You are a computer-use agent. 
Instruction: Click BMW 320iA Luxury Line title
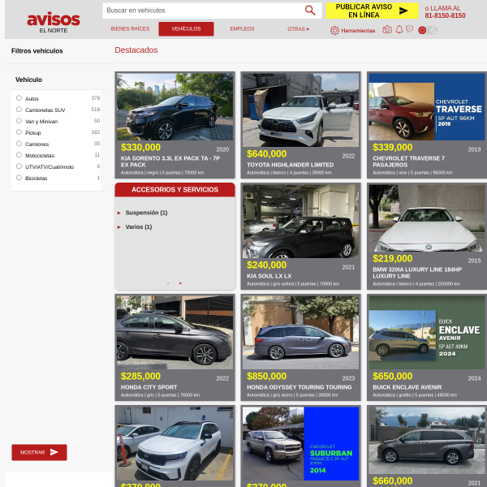(417, 273)
